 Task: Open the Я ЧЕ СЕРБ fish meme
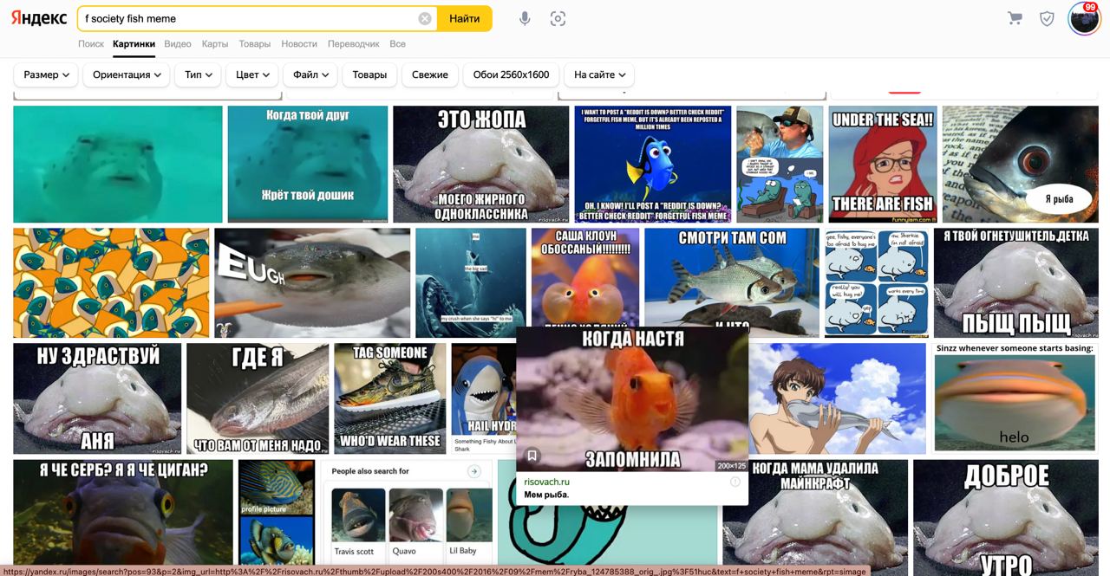(x=123, y=514)
